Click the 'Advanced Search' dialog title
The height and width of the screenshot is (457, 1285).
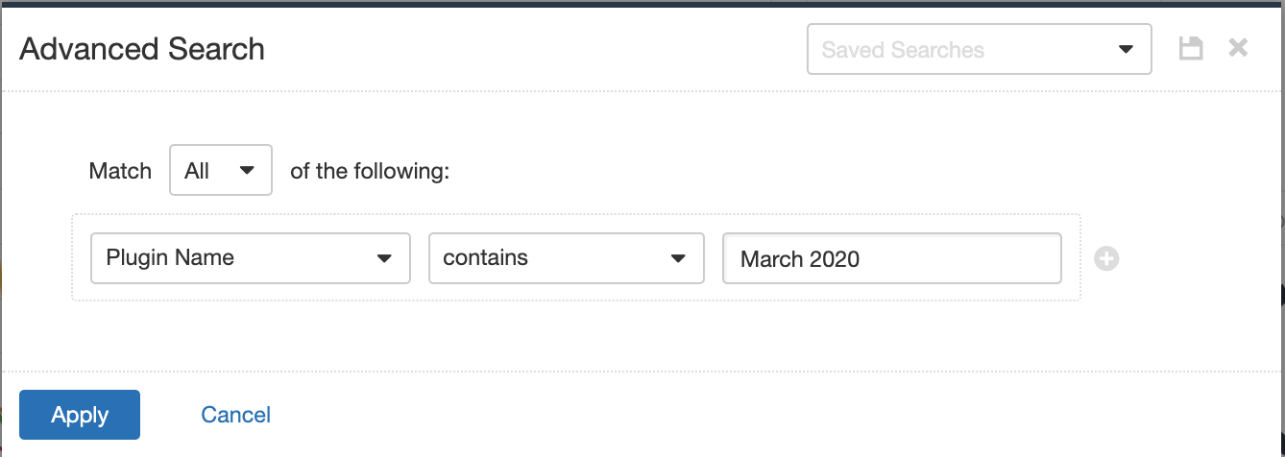142,49
